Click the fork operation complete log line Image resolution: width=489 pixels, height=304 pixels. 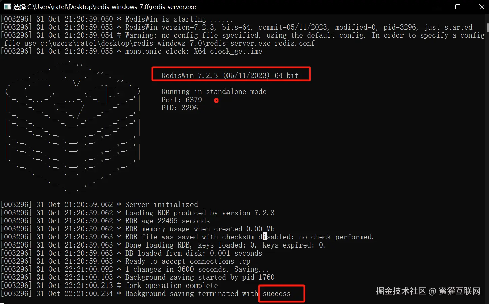pyautogui.click(x=109, y=286)
